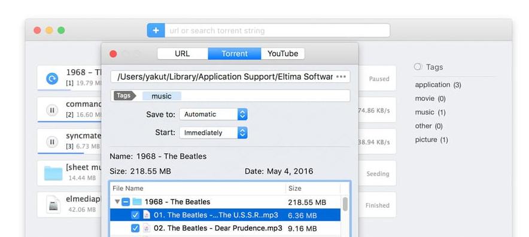Uncheck the 02. Dear Prudence checkbox
Screen dimensions: 529x237
pos(135,228)
